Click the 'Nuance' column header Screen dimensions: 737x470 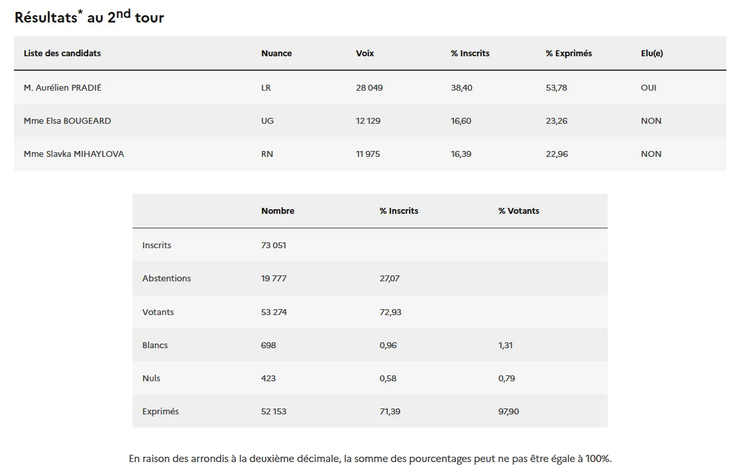click(x=276, y=54)
